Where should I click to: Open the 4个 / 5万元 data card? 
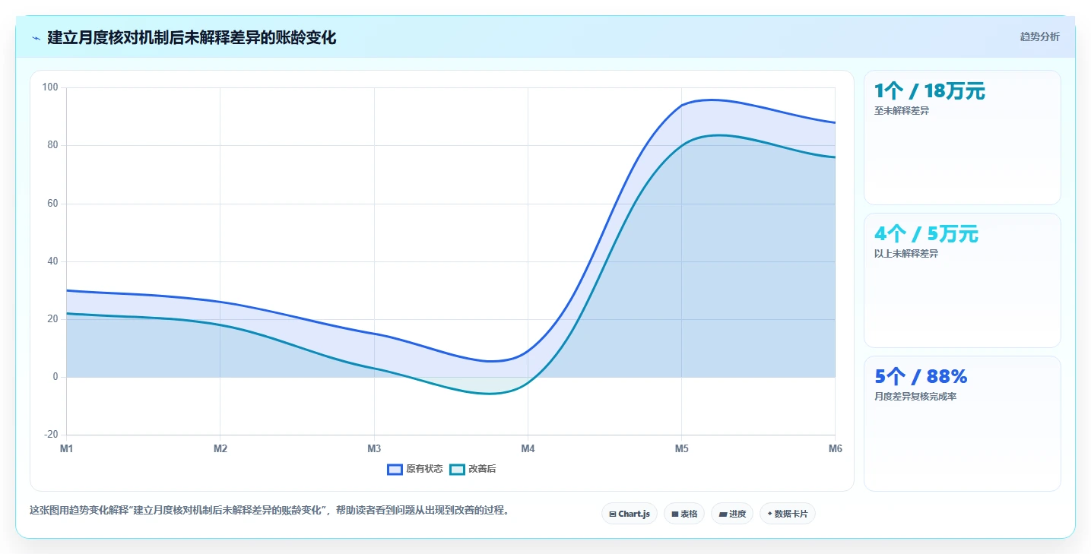(x=963, y=280)
